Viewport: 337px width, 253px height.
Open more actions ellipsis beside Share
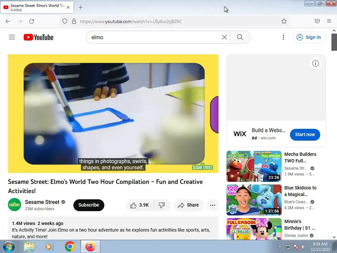click(213, 205)
